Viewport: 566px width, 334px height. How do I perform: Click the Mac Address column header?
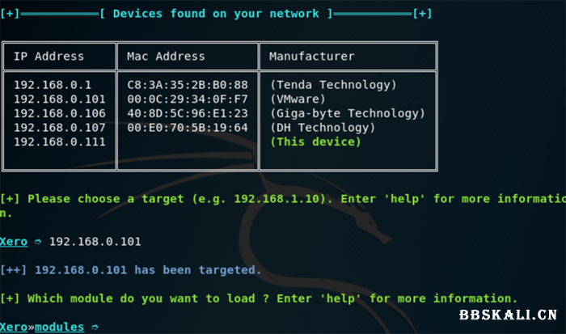(166, 57)
